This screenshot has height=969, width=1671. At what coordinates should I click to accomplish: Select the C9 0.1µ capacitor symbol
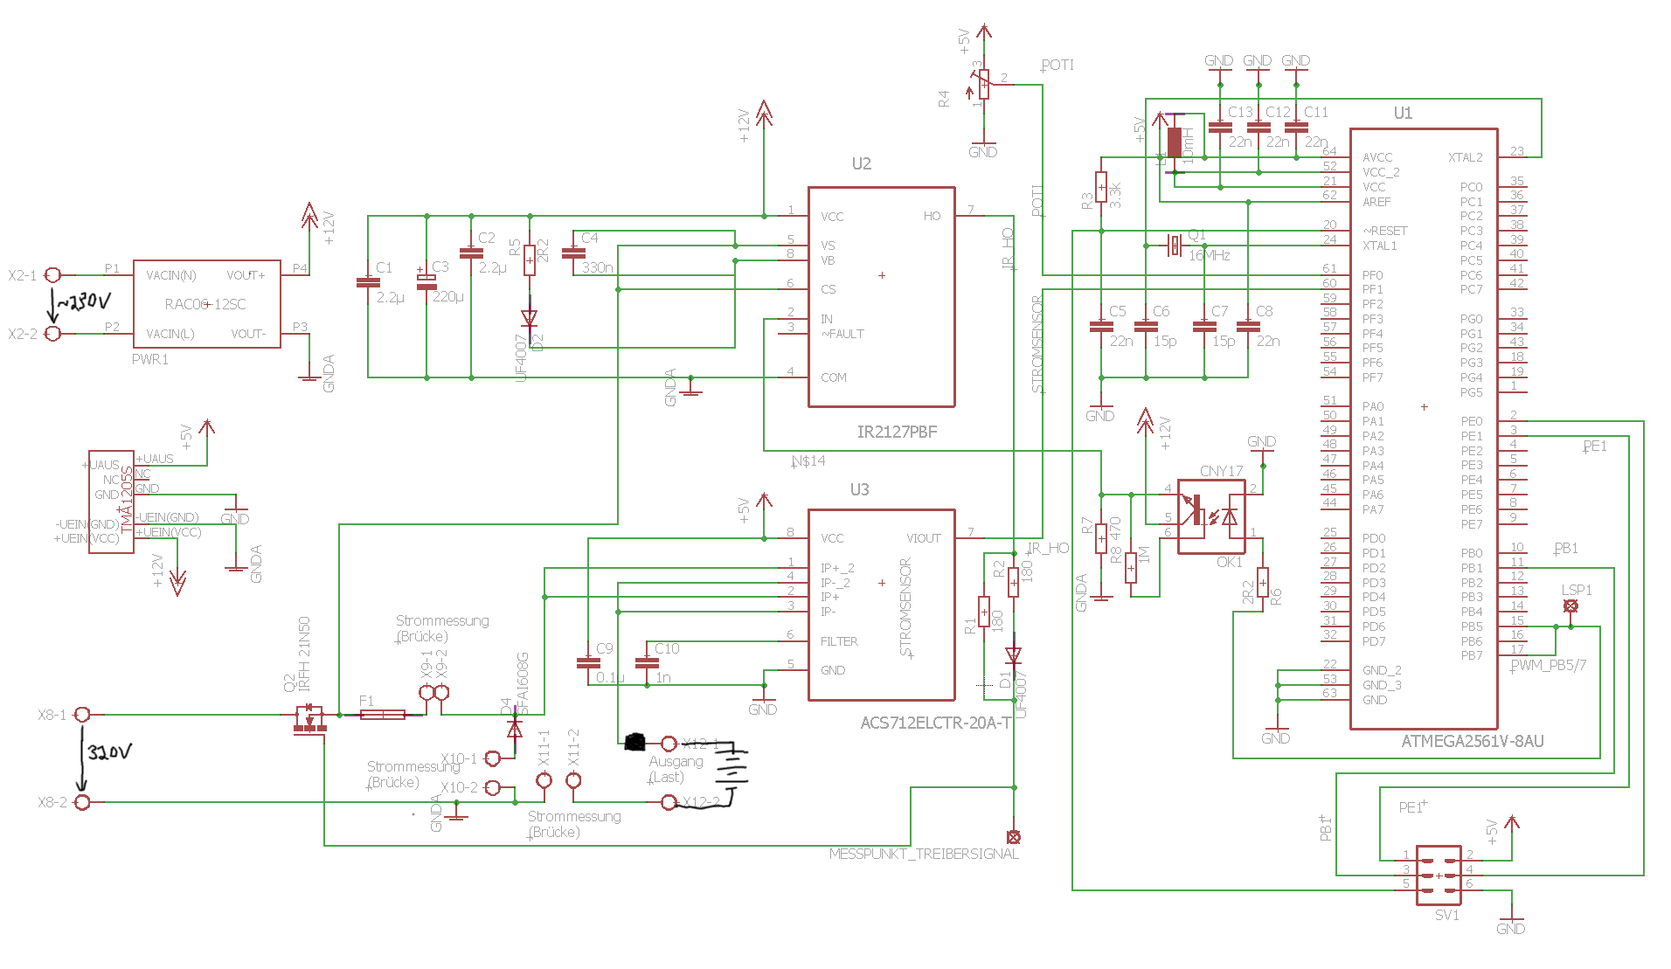[588, 662]
